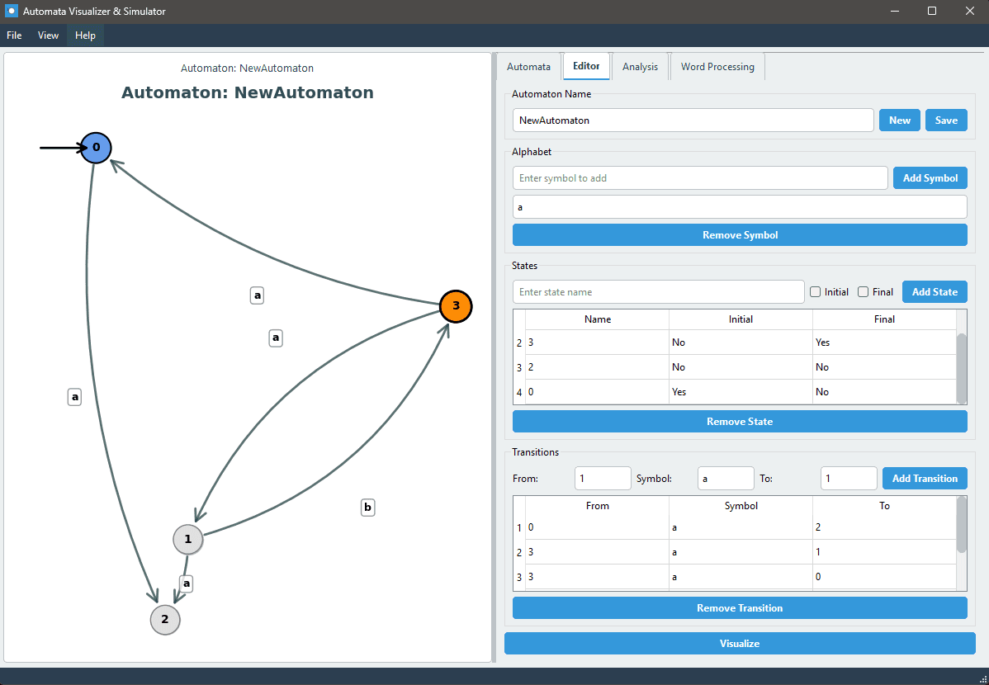Select symbol 'a' in the alphabet list
The image size is (989, 685).
[739, 207]
